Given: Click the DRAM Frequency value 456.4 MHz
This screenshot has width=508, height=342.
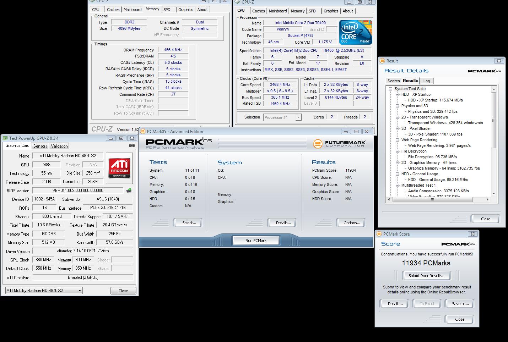Looking at the screenshot, I should 173,50.
